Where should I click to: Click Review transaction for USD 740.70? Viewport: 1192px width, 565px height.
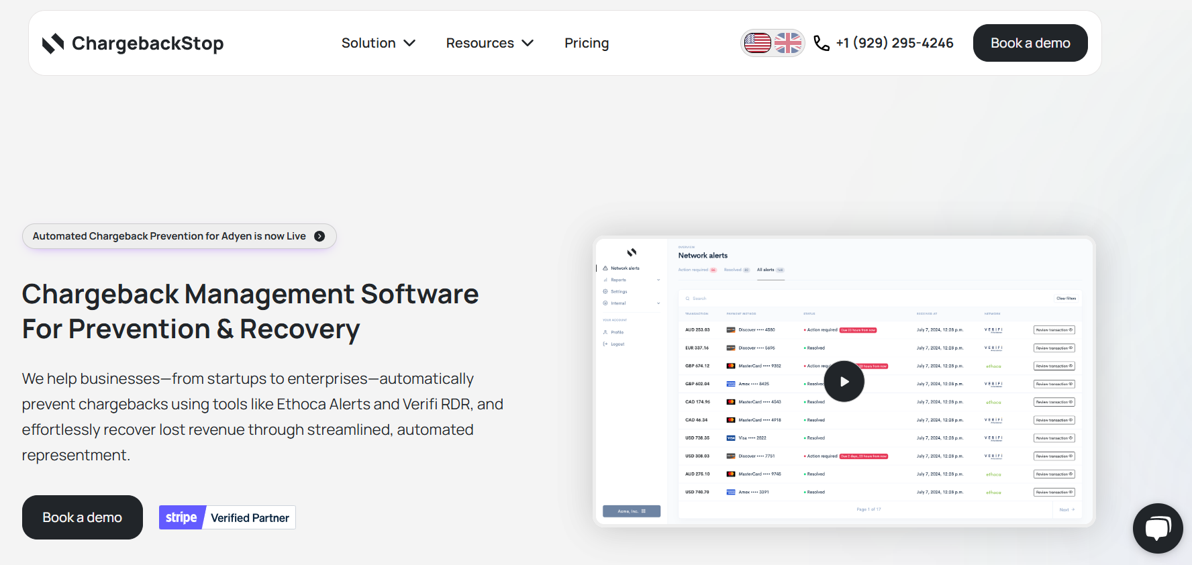coord(1054,493)
